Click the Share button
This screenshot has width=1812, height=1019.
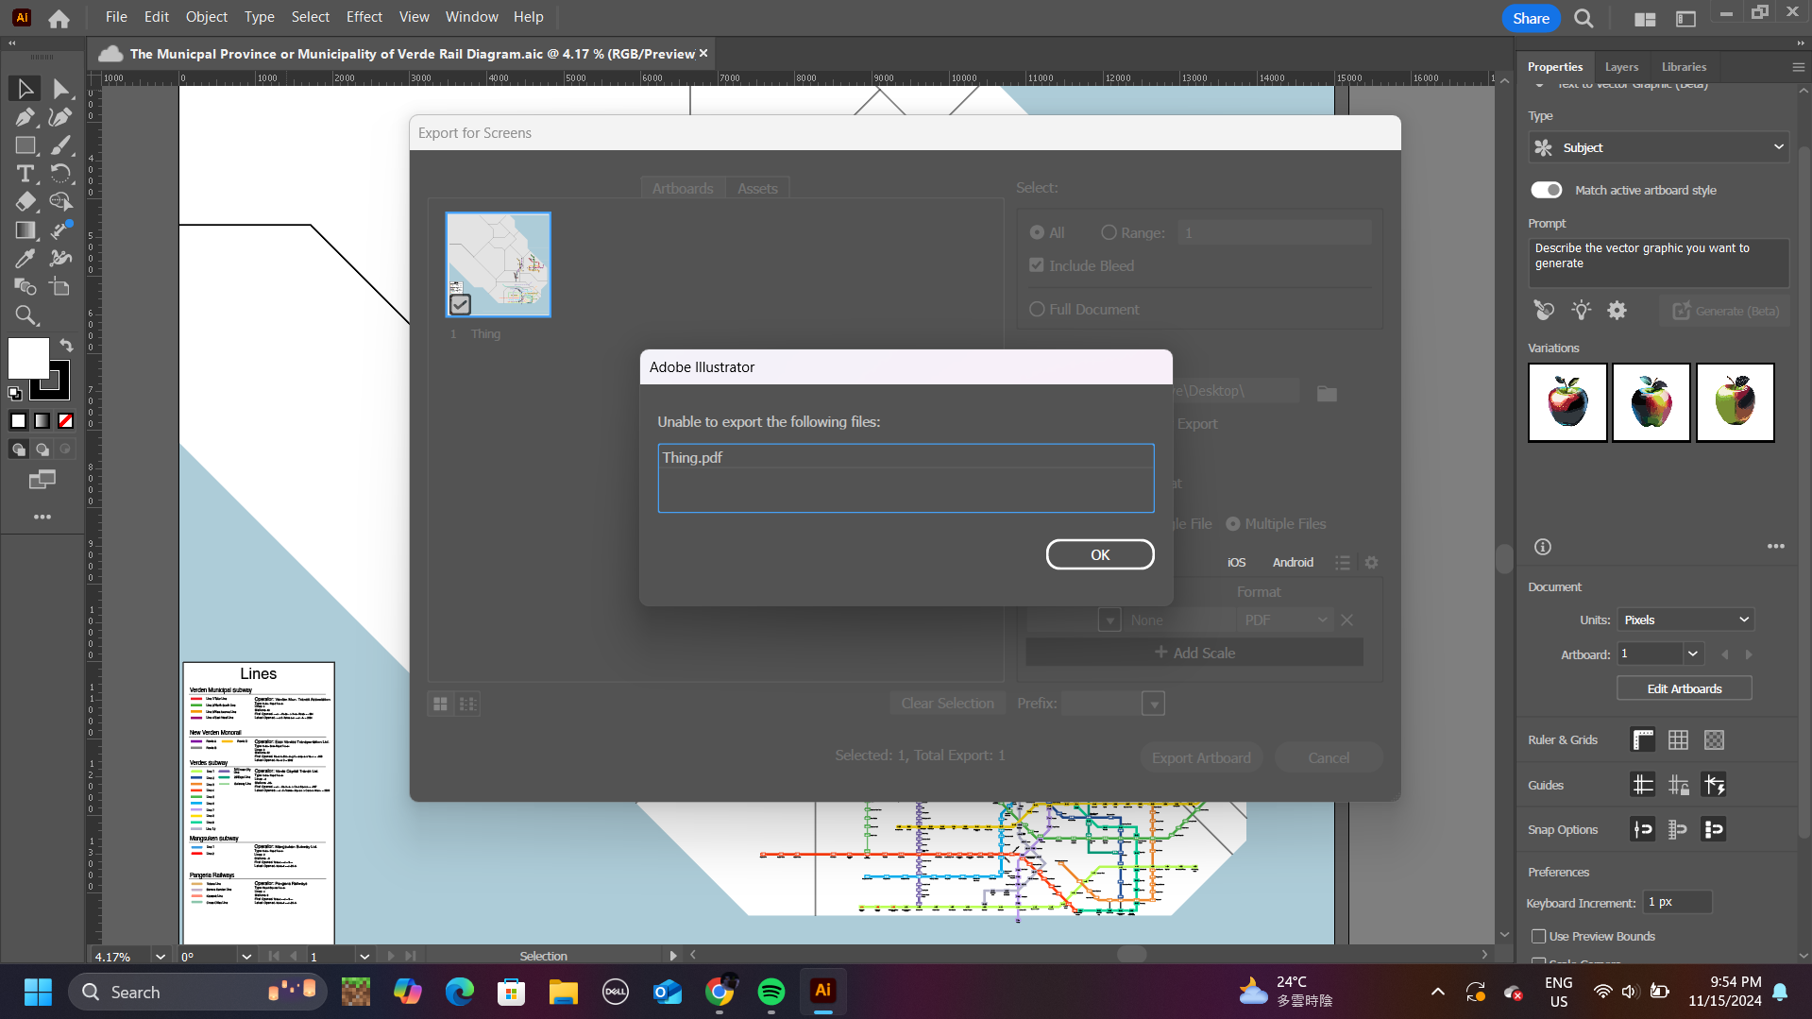pos(1531,18)
